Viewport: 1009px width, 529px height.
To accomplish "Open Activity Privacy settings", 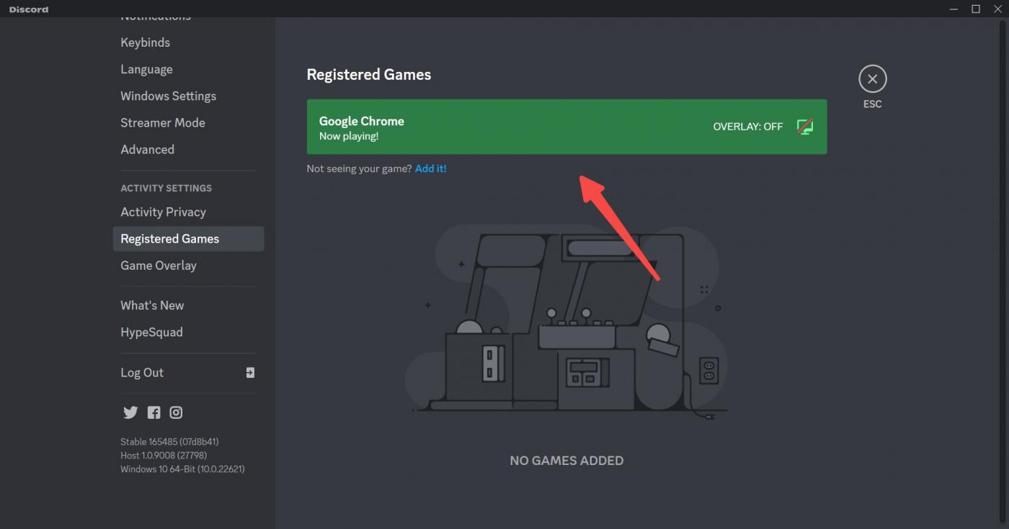I will [x=163, y=212].
